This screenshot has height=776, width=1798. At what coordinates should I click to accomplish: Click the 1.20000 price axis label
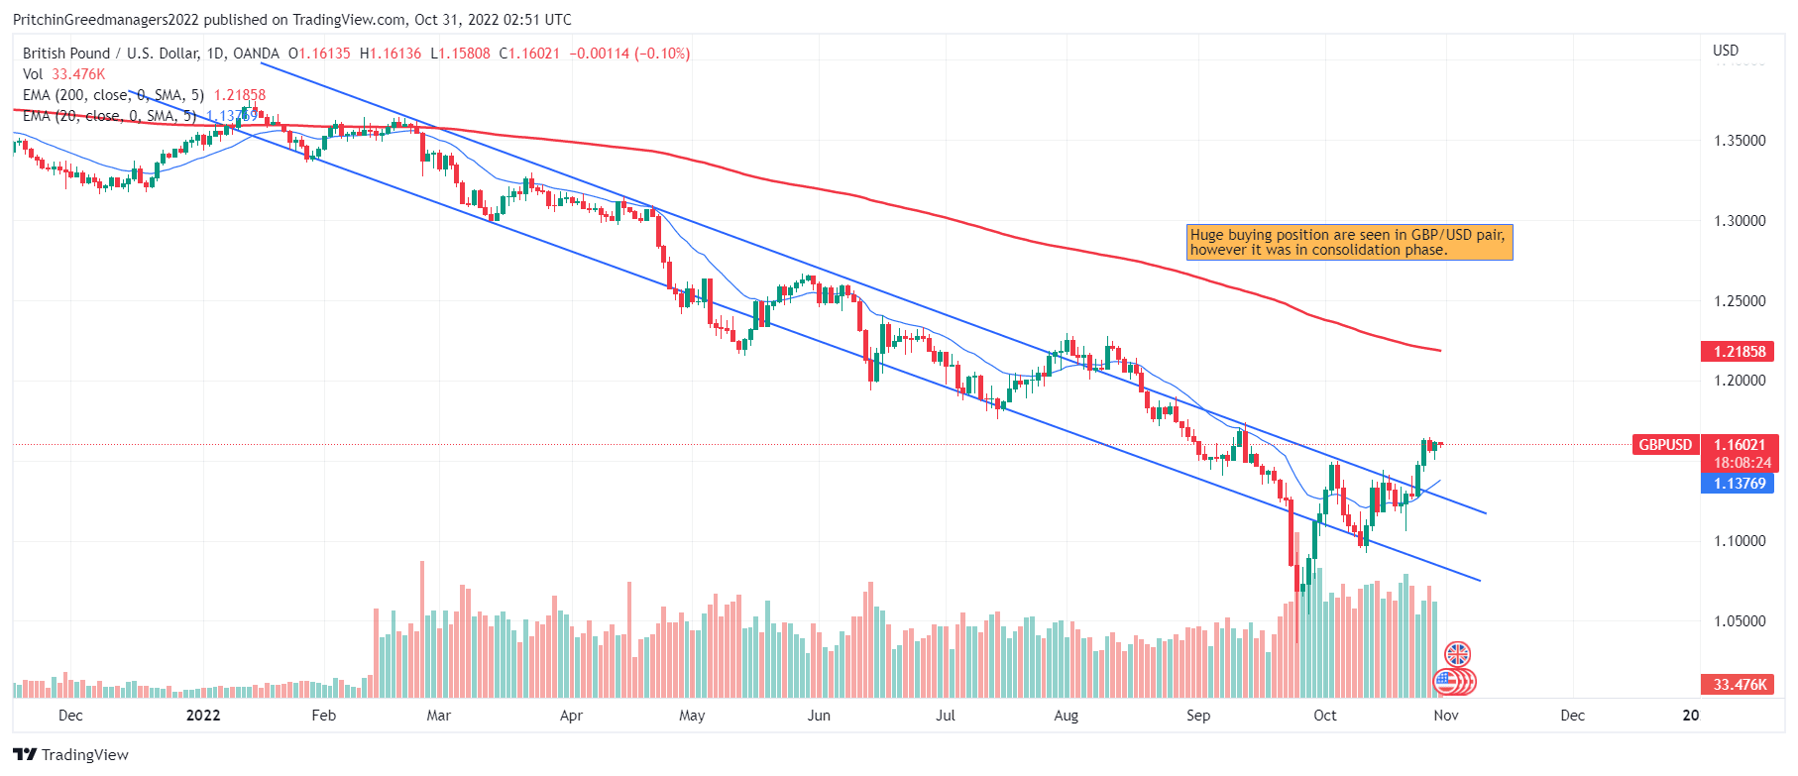click(1740, 381)
